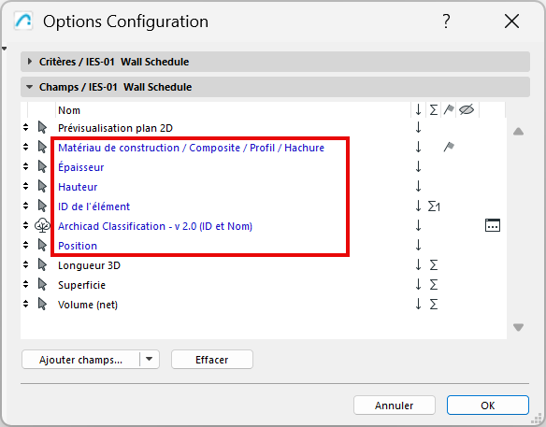Click the reorder handle of Épaisseur row

pyautogui.click(x=26, y=166)
